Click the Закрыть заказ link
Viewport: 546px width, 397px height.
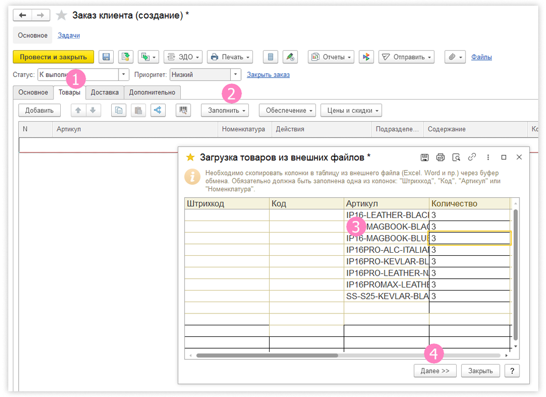point(268,75)
